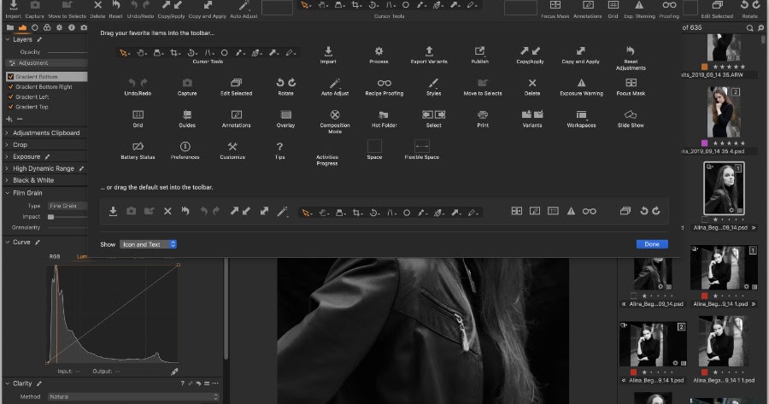Select the Move to Selects icon in palette
The height and width of the screenshot is (404, 769).
pos(483,83)
